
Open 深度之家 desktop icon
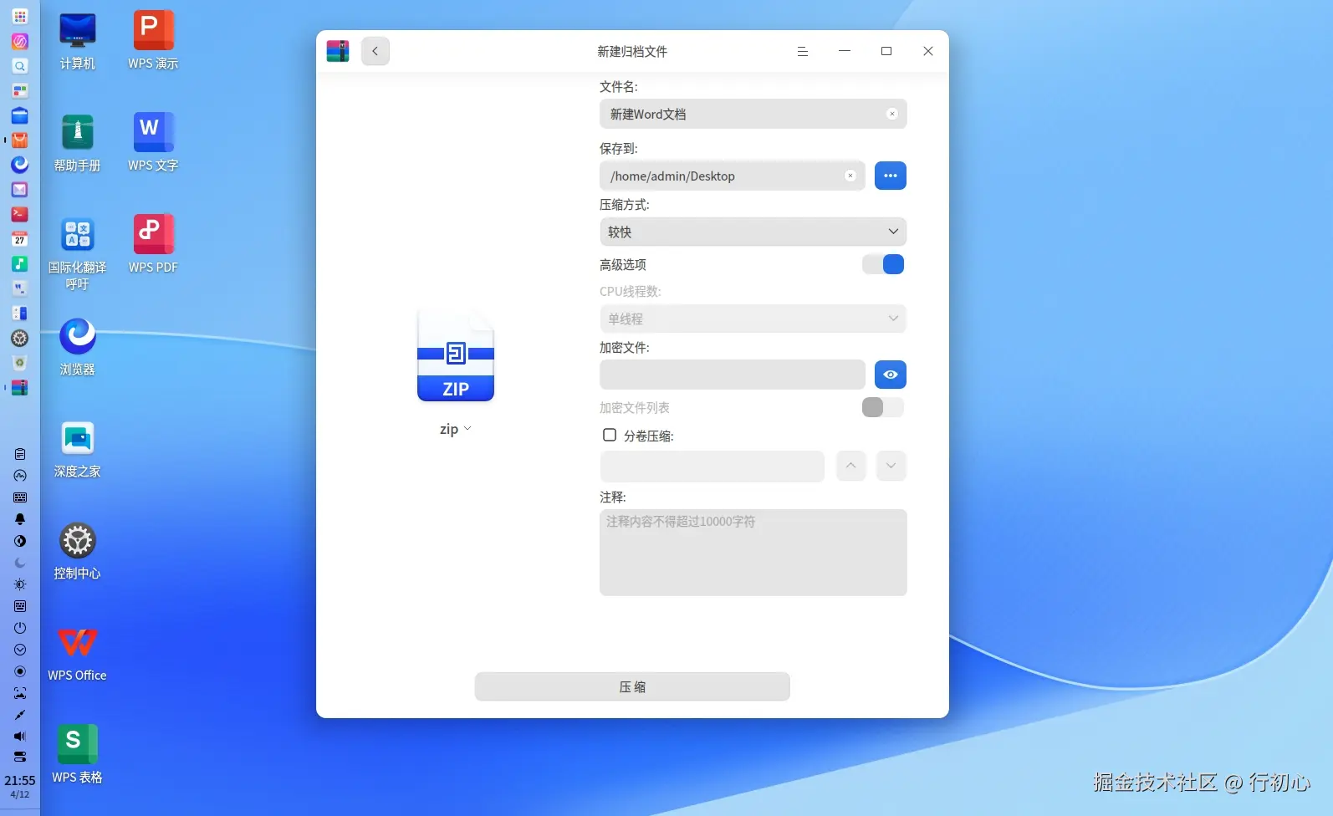78,449
